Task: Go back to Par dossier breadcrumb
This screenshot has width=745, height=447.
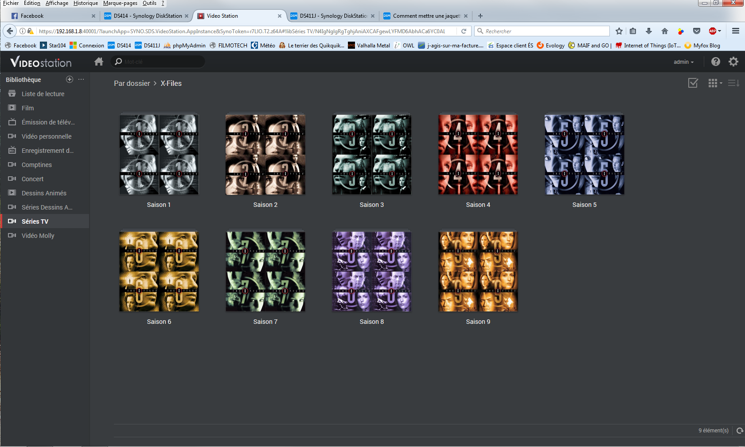Action: pos(132,83)
